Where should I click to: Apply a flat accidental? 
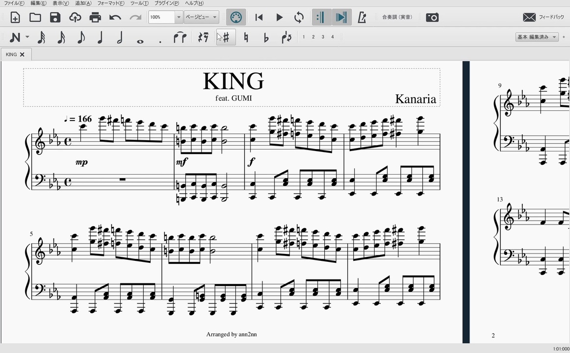[x=266, y=37]
